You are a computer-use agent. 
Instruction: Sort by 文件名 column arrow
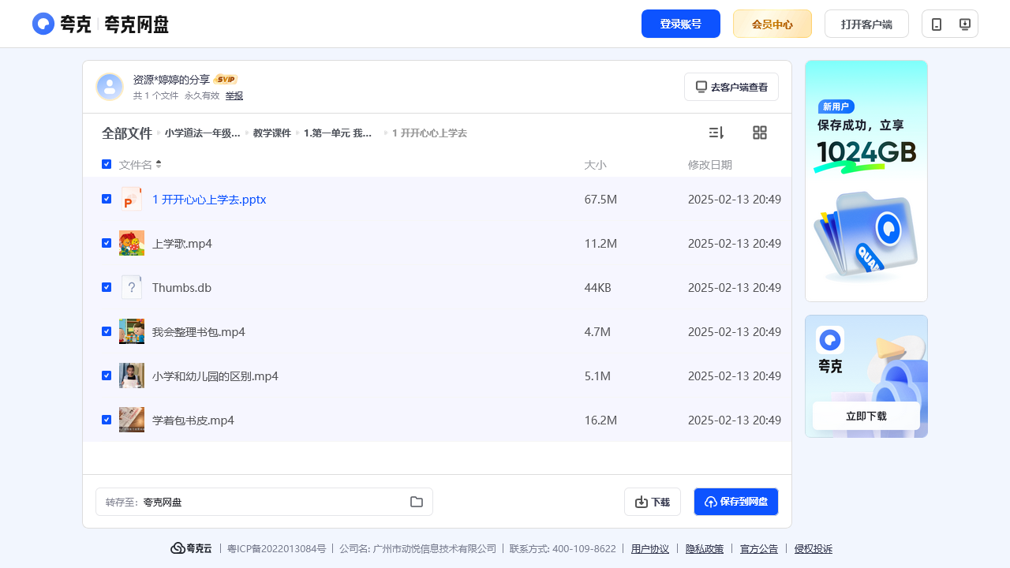tap(159, 164)
